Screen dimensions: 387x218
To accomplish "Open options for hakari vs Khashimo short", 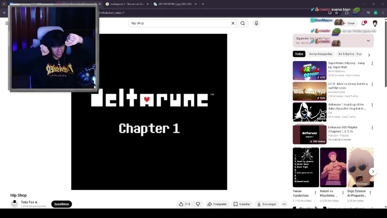I will click(343, 193).
